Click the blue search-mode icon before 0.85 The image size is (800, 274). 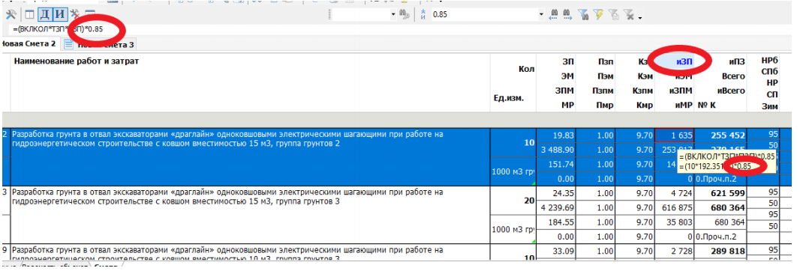click(x=423, y=14)
